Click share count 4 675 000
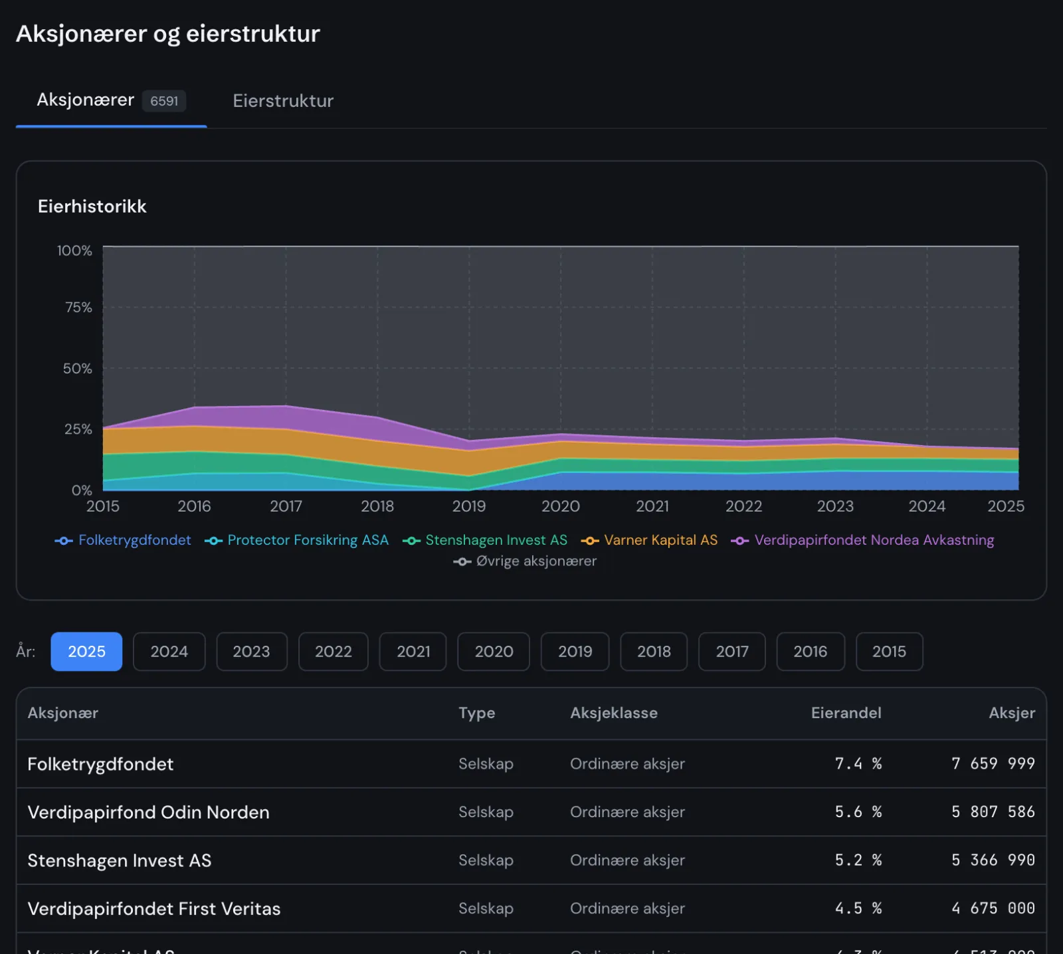The width and height of the screenshot is (1063, 954). (993, 908)
